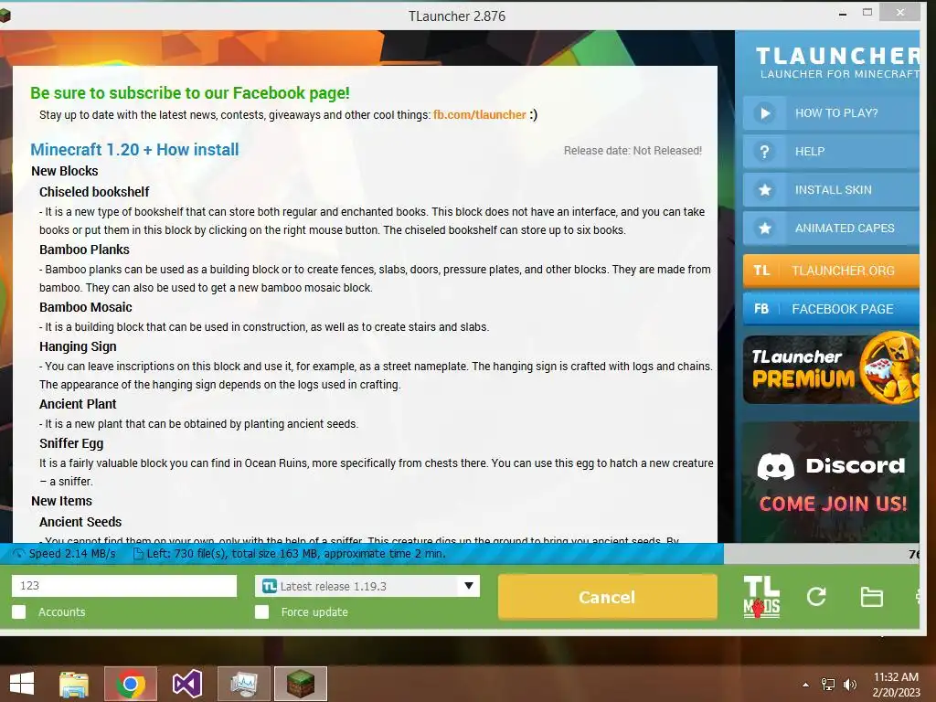The height and width of the screenshot is (702, 936).
Task: Click the Bamboo Planks heading
Action: point(84,250)
